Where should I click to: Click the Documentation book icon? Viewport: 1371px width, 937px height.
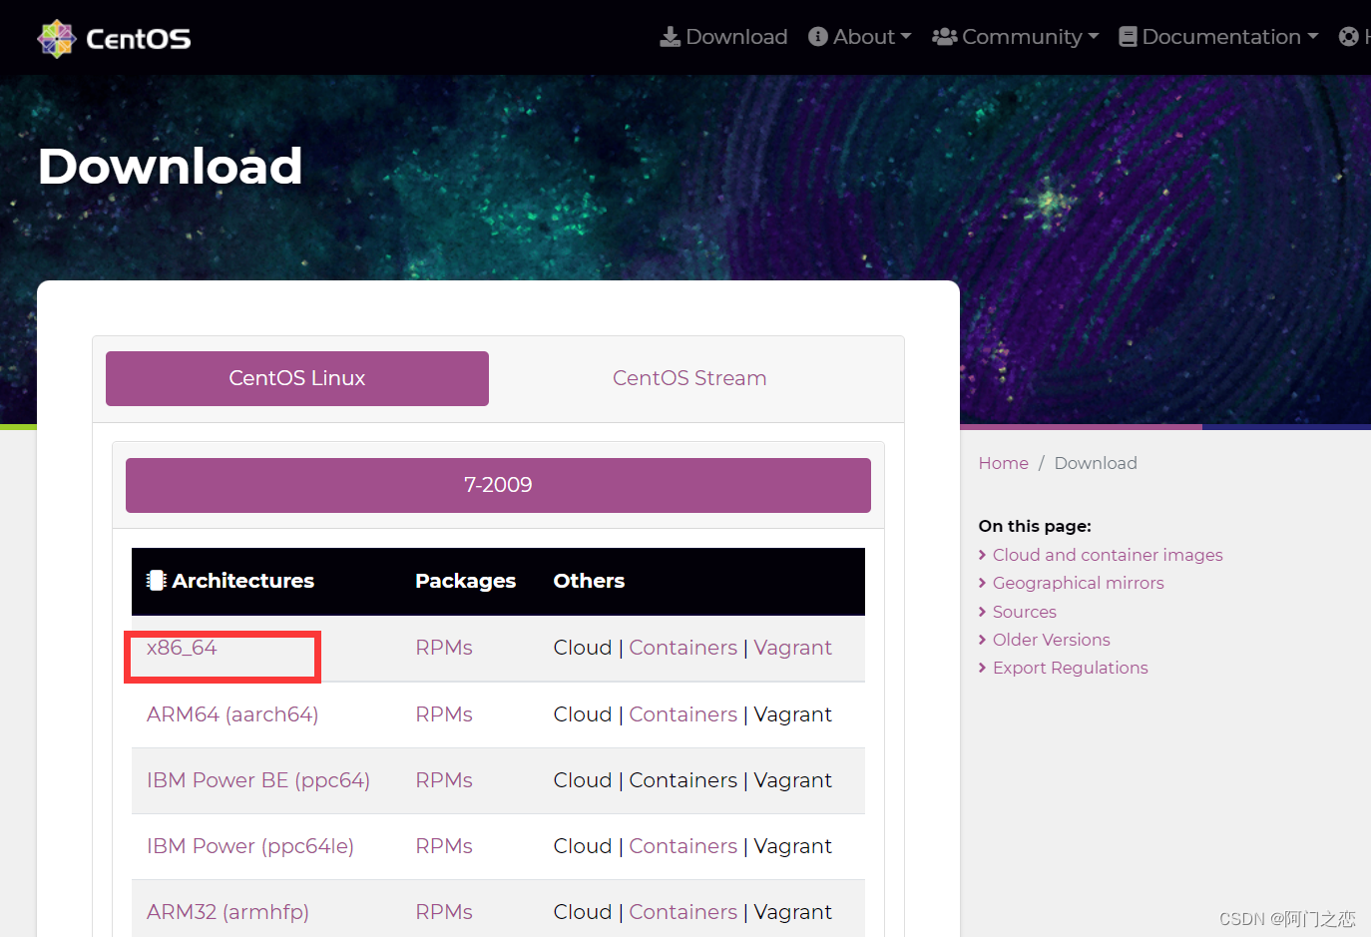click(x=1128, y=37)
